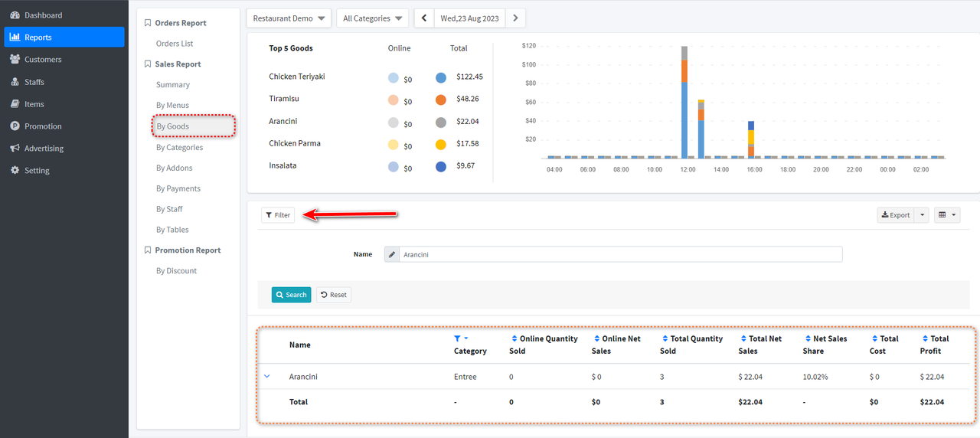
Task: Click the Export button
Action: (x=895, y=215)
